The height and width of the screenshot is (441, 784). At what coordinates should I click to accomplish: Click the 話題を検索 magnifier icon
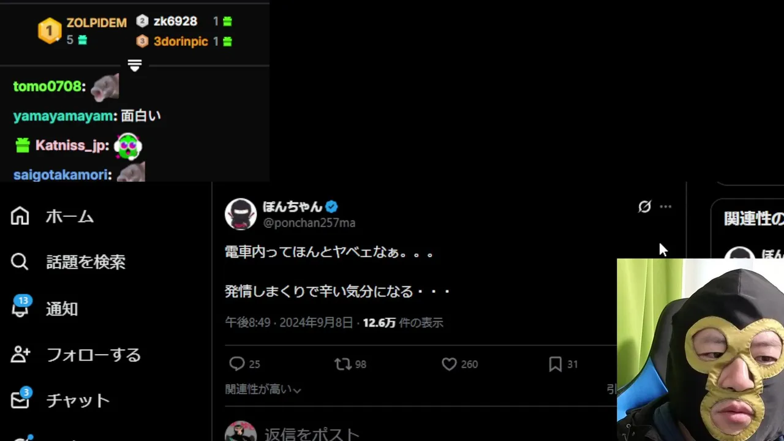[x=20, y=262]
